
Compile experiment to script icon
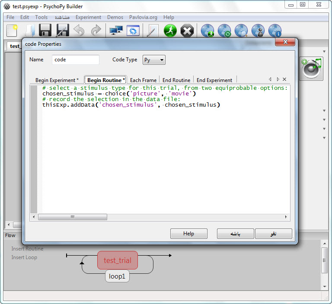click(153, 31)
